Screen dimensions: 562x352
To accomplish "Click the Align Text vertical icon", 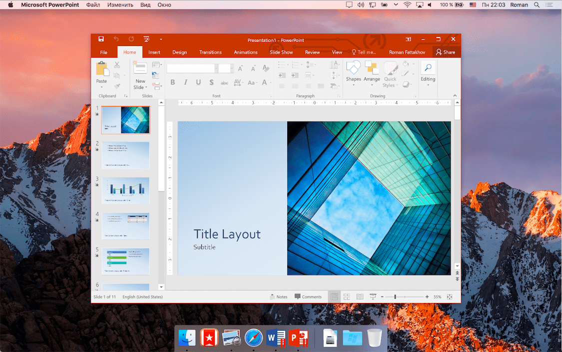I will pyautogui.click(x=334, y=75).
